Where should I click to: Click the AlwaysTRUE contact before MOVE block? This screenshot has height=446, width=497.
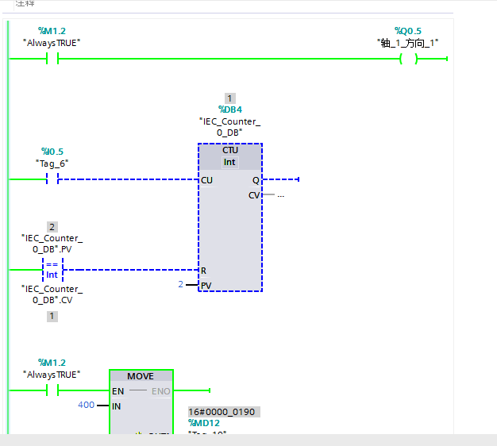point(52,390)
